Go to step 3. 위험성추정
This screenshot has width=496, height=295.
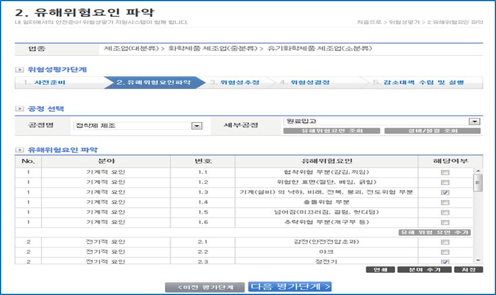click(235, 83)
